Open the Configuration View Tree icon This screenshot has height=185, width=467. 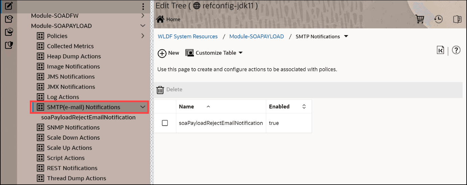tap(9, 19)
